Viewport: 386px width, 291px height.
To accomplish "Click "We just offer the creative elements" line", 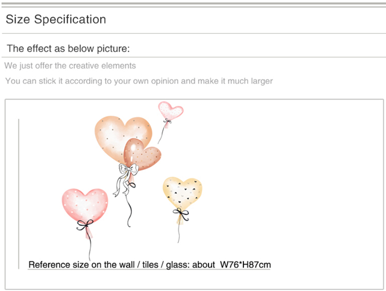I will pos(70,66).
